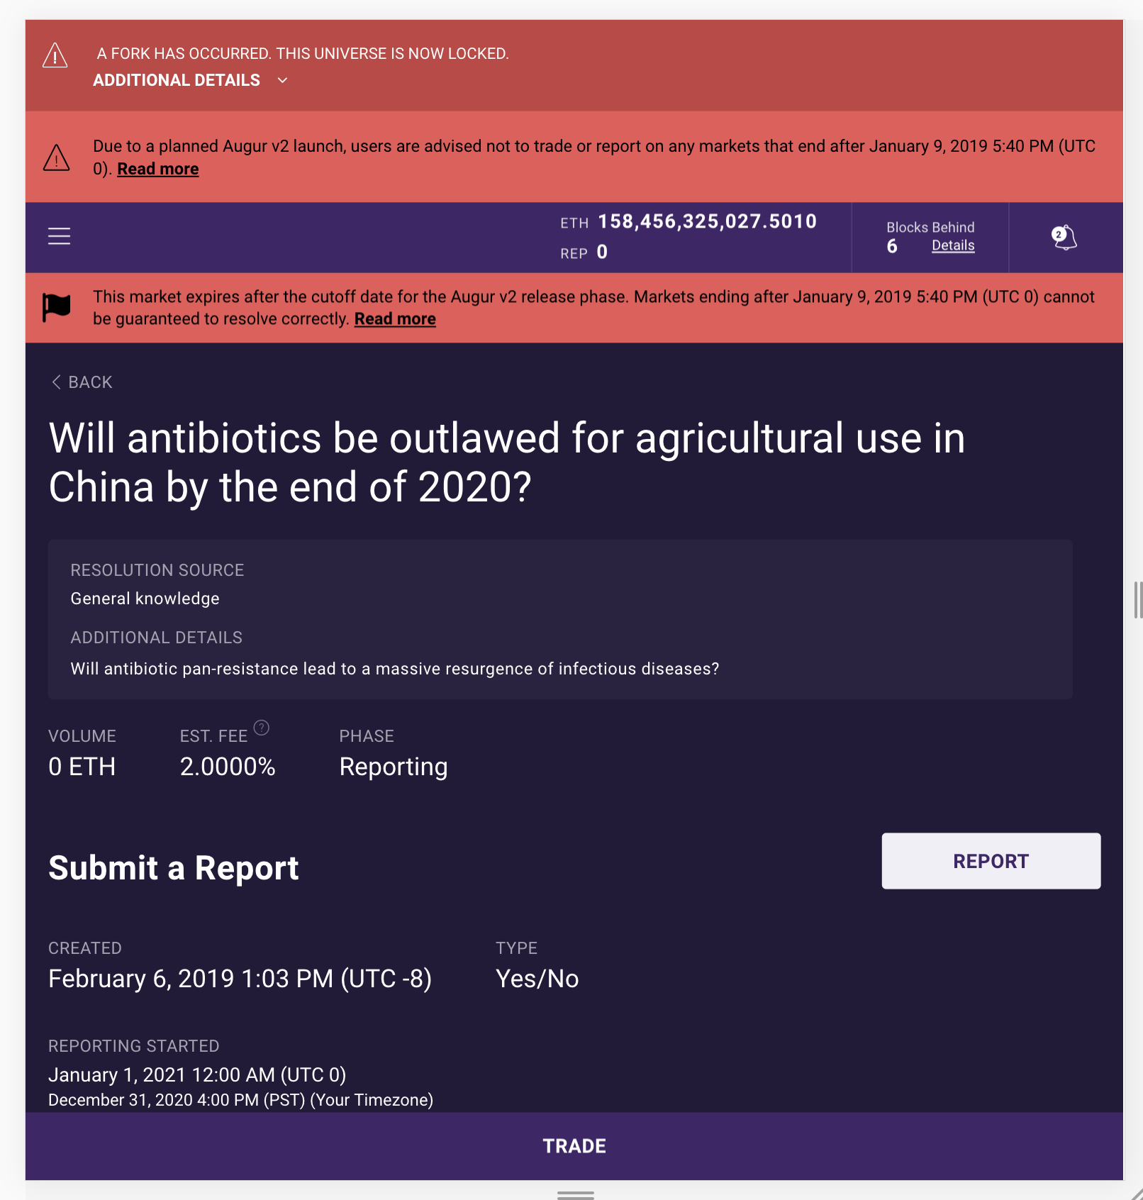Click the ETH balance value
The image size is (1143, 1200).
pos(707,222)
